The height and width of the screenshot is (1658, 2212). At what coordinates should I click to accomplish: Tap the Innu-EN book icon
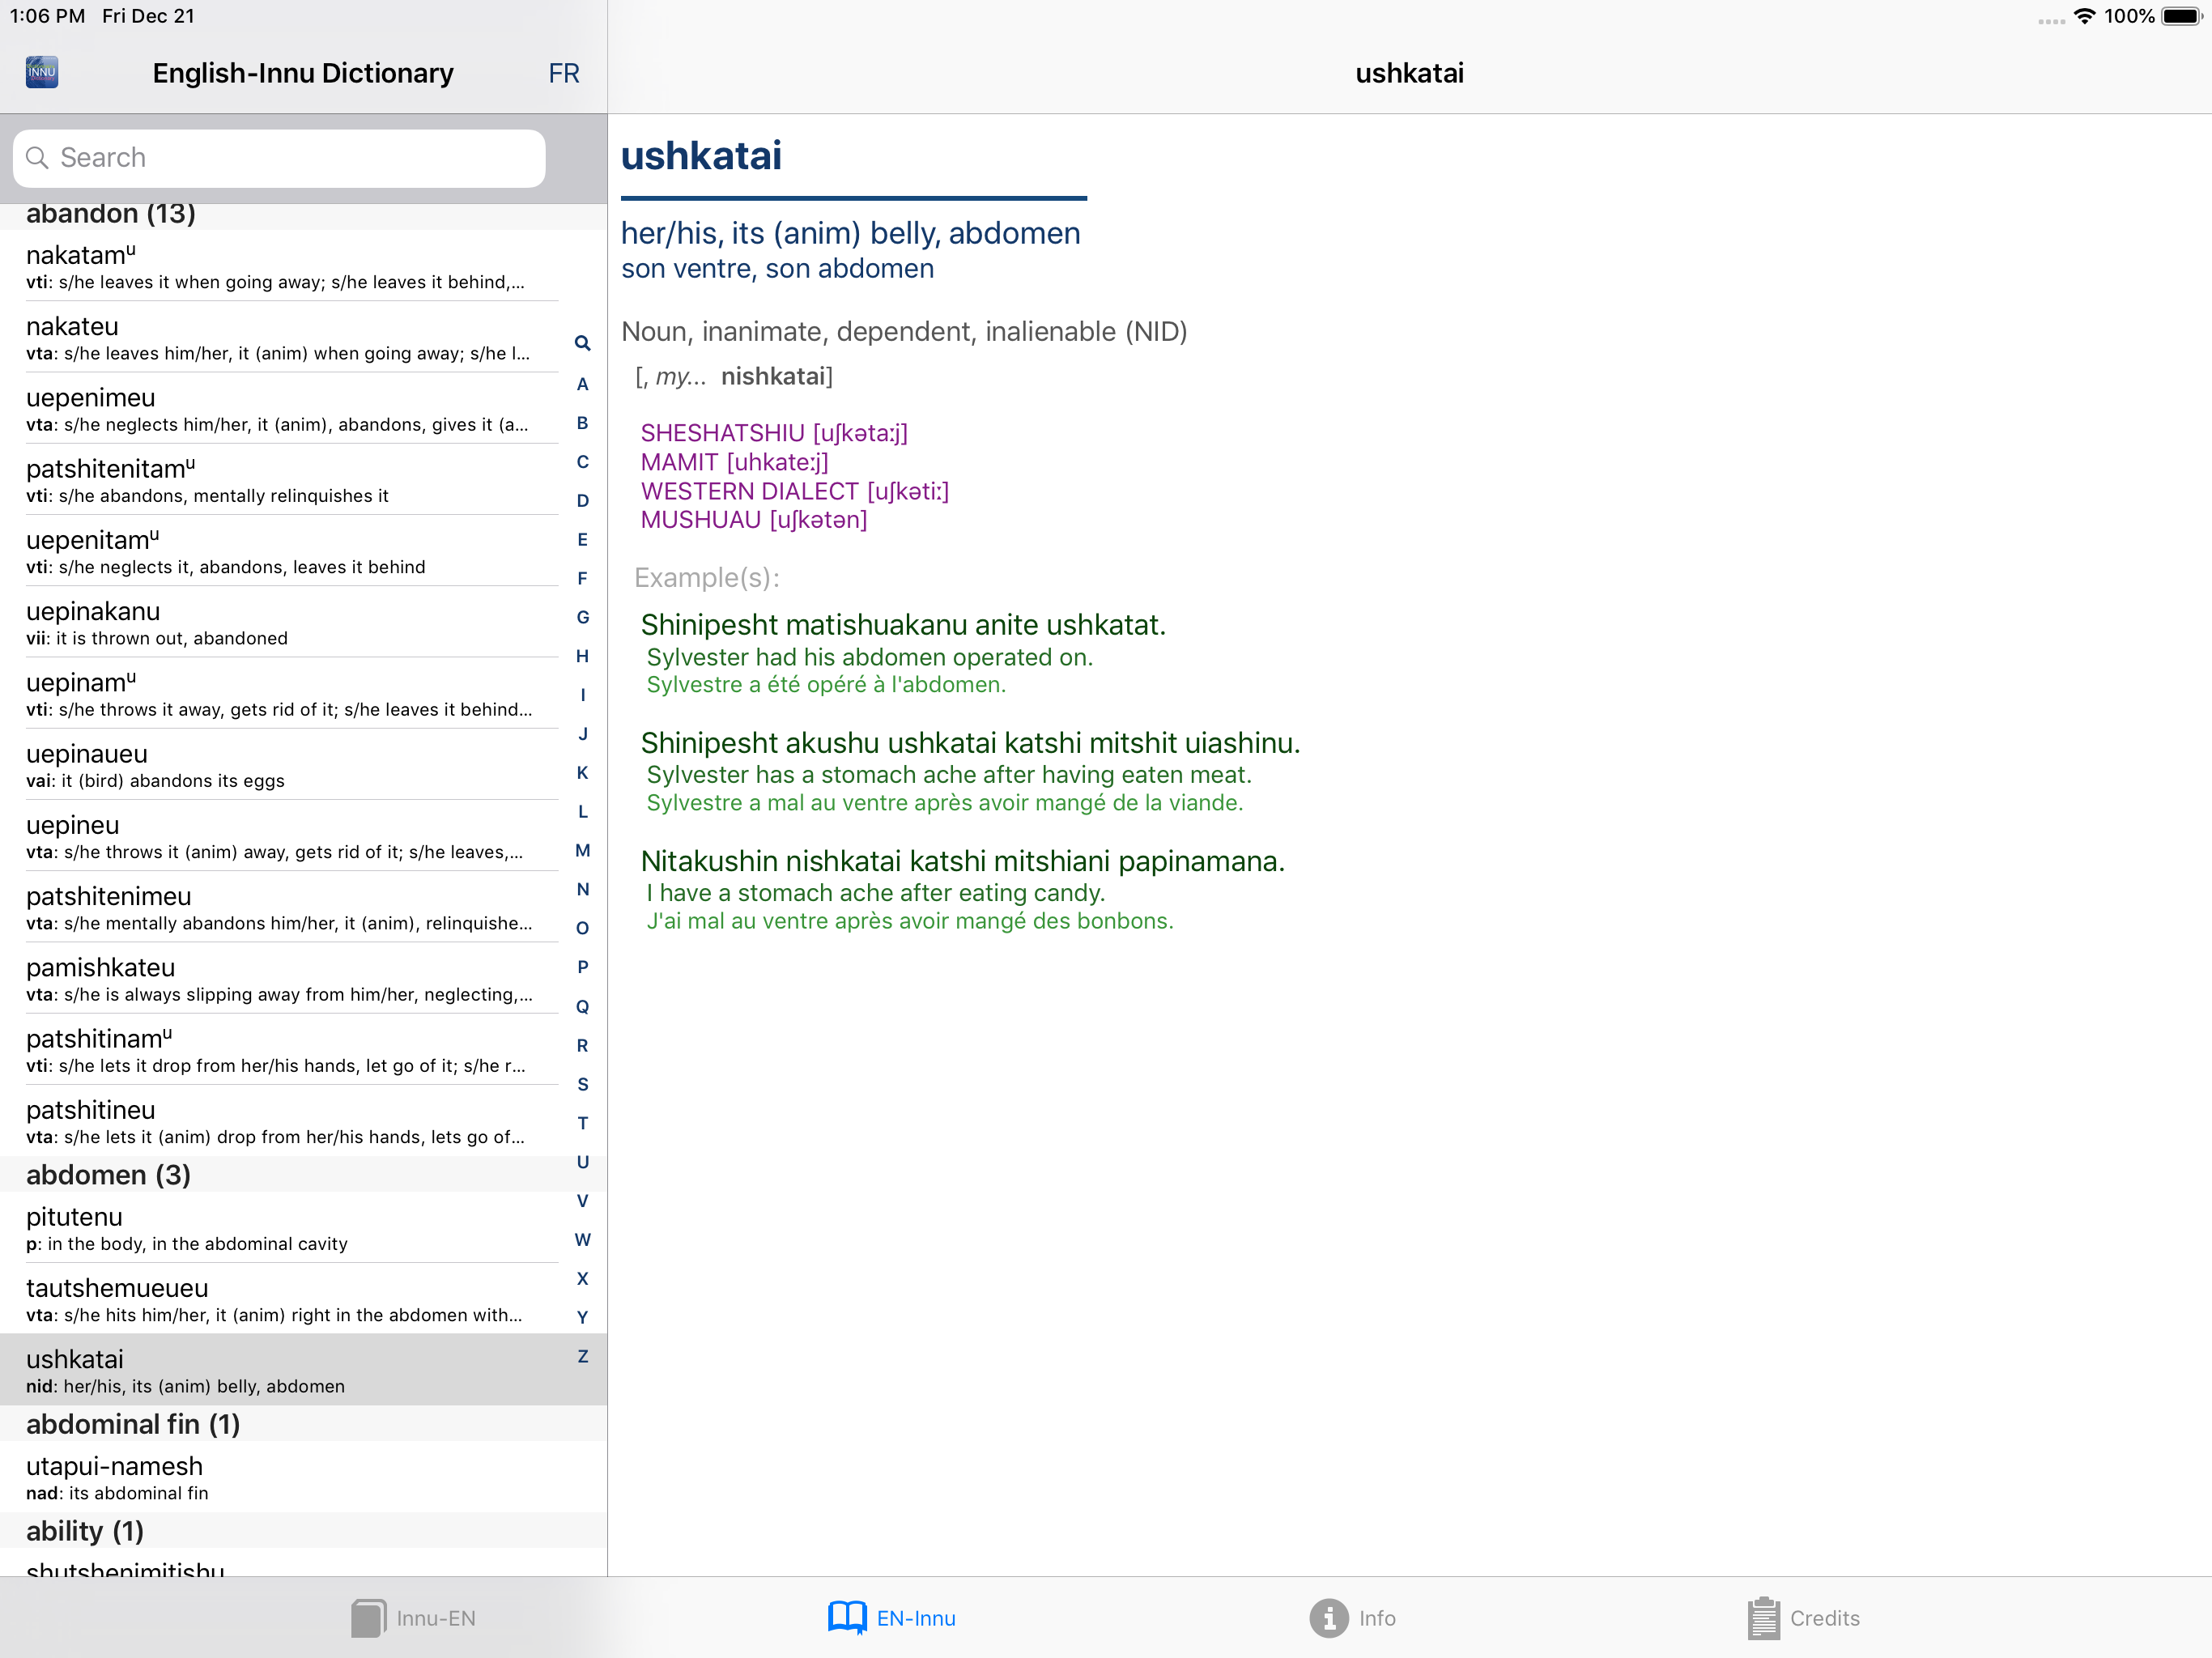368,1618
